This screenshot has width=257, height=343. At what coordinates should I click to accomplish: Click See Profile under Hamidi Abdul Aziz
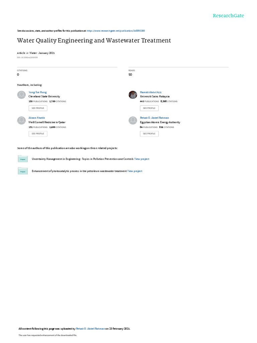click(x=149, y=108)
